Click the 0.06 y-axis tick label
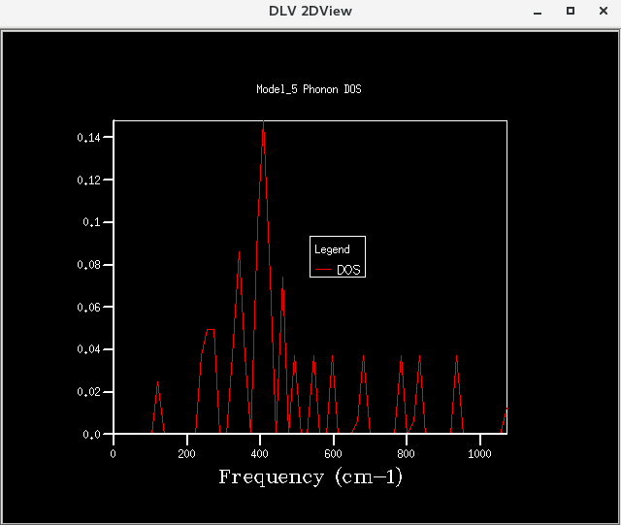The height and width of the screenshot is (525, 621). 88,307
